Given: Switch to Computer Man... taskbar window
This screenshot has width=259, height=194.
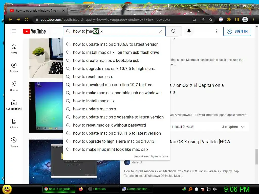Looking at the screenshot, I should tap(136, 189).
